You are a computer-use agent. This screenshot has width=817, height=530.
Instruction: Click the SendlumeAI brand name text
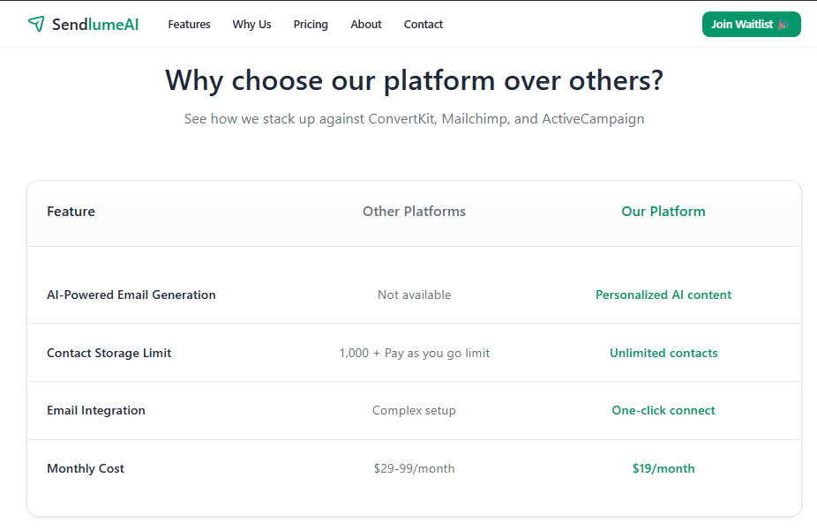95,25
